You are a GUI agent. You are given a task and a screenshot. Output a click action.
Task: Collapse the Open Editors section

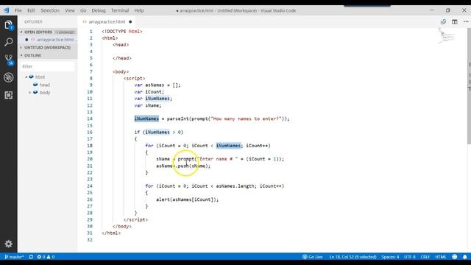pos(21,32)
